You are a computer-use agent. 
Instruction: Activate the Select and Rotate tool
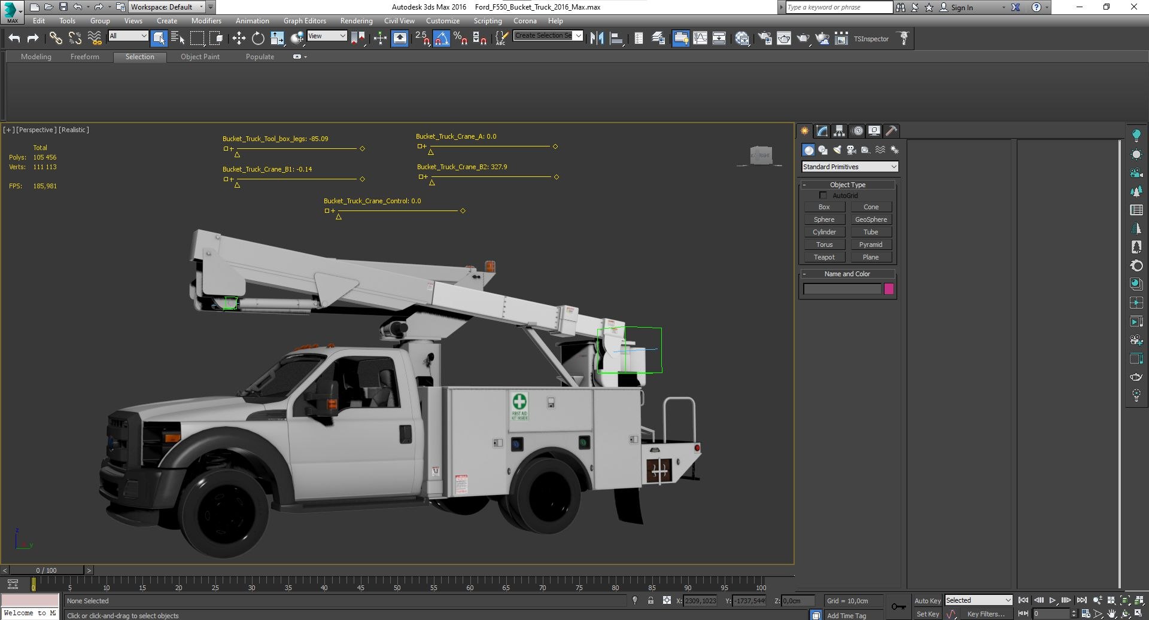258,39
